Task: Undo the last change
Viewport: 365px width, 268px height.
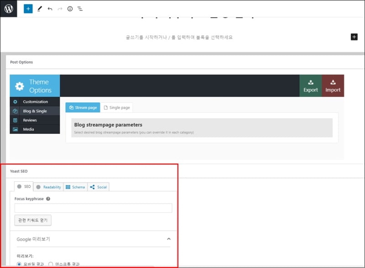Action: [50, 9]
